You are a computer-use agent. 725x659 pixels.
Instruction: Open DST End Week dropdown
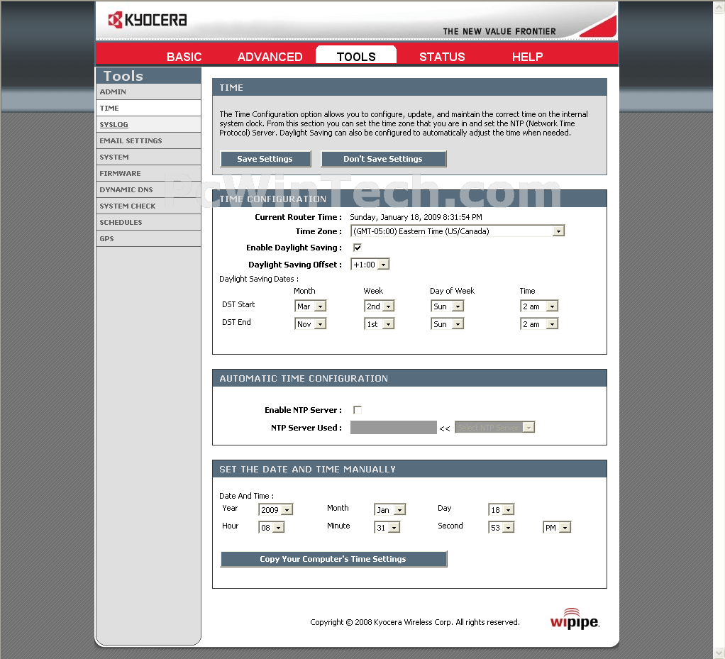[x=379, y=323]
